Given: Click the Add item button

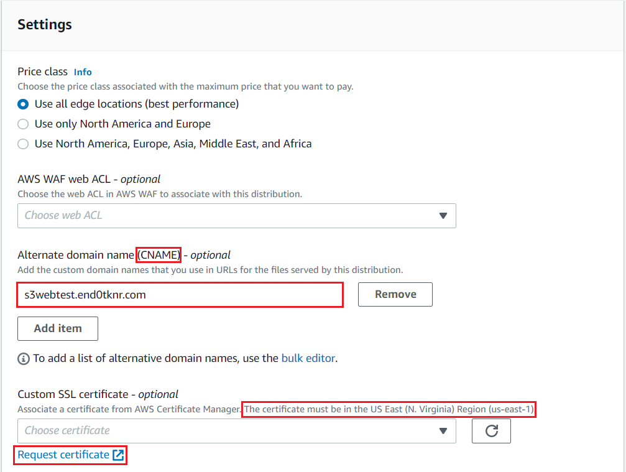Looking at the screenshot, I should [58, 328].
